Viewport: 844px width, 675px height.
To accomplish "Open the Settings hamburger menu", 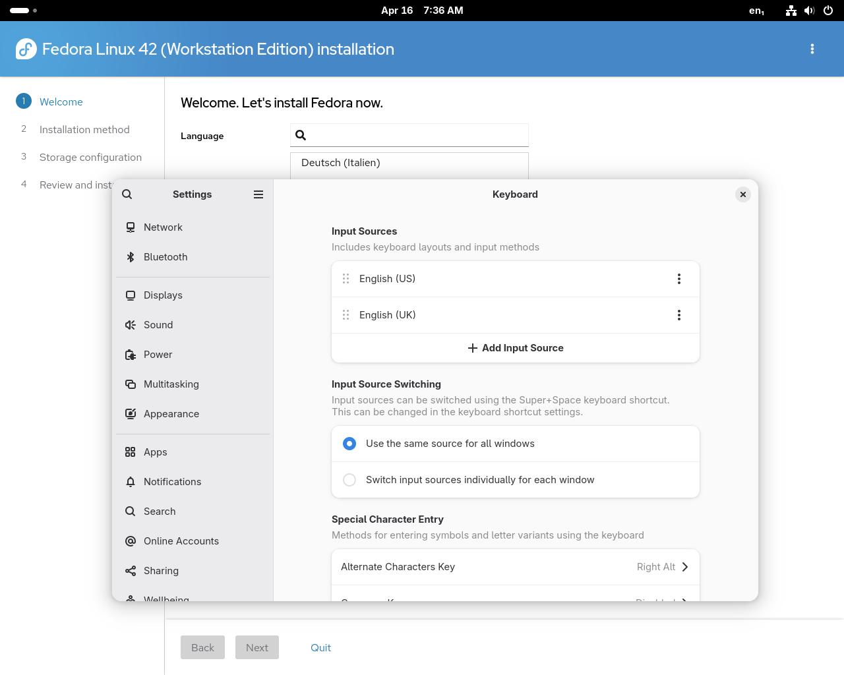I will click(x=258, y=194).
